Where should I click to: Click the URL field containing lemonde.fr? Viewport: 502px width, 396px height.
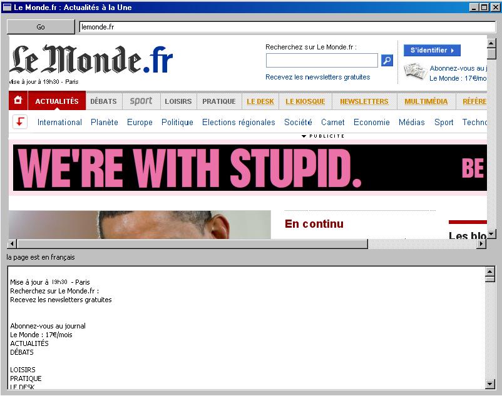tap(287, 27)
